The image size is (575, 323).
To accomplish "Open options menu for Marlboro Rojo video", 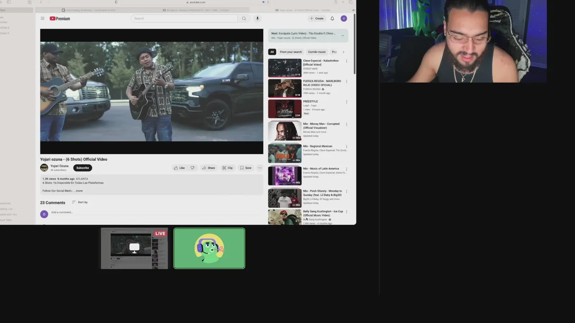I will pyautogui.click(x=346, y=81).
